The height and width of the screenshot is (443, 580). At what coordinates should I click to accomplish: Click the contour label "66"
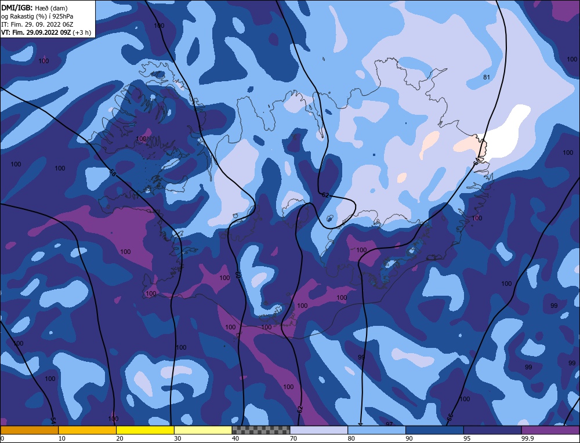[450, 417]
